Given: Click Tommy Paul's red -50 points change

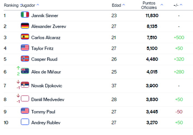Looking at the screenshot, I should click(179, 112).
